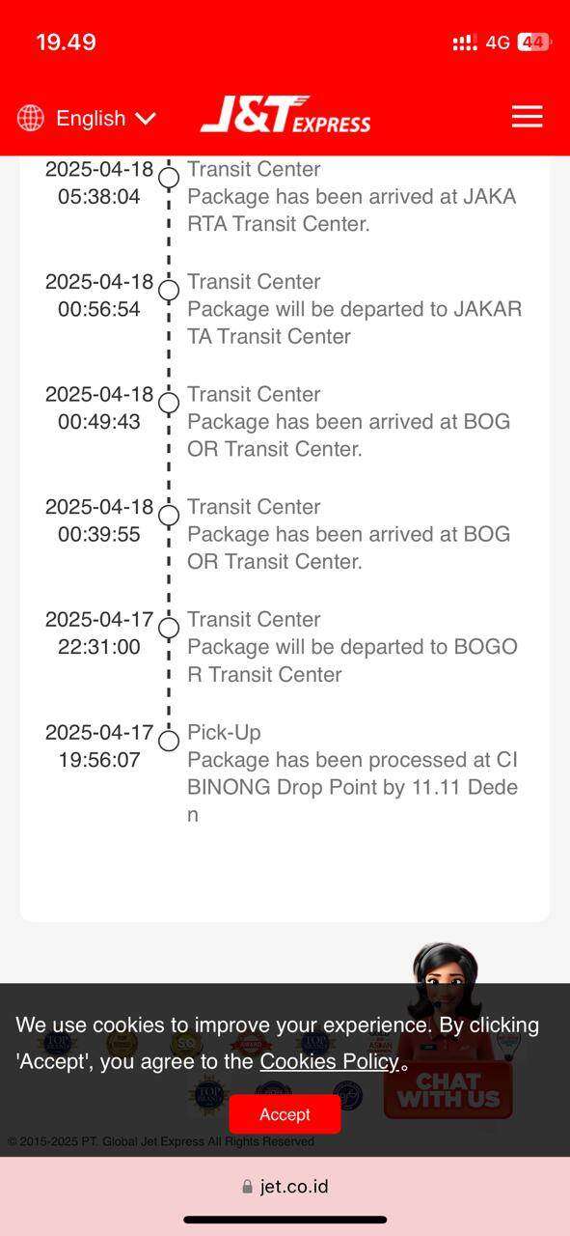Tap the 19.49 clock in status bar
Viewport: 570px width, 1236px height.
click(x=66, y=42)
